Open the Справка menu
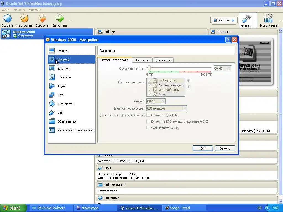 35,10
